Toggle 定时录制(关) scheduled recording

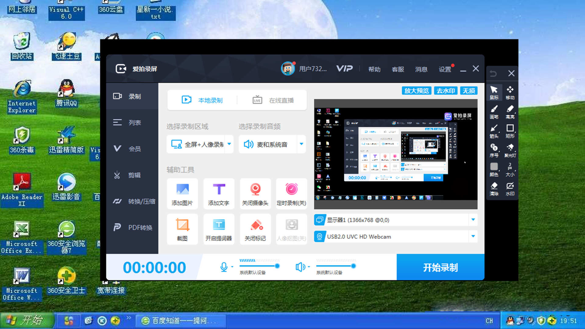[292, 194]
